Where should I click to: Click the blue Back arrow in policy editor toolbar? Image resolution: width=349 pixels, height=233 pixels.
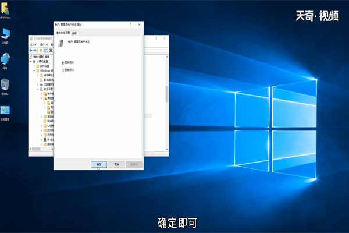(x=31, y=51)
